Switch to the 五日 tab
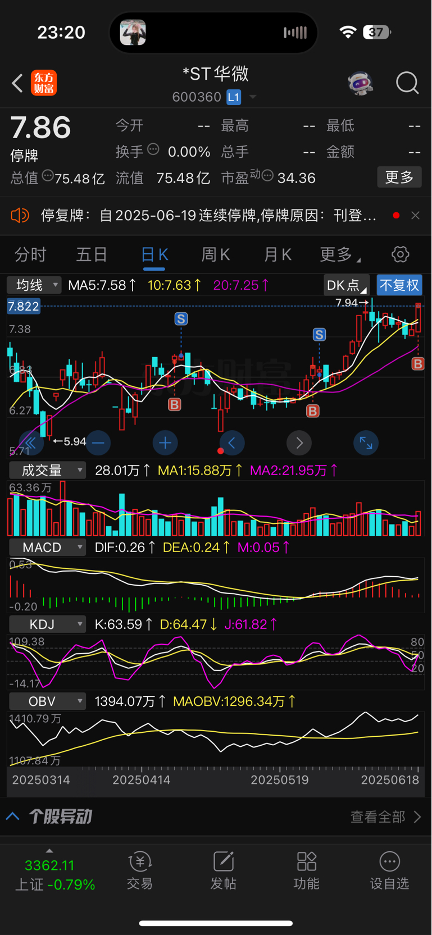This screenshot has height=935, width=432. coord(92,254)
